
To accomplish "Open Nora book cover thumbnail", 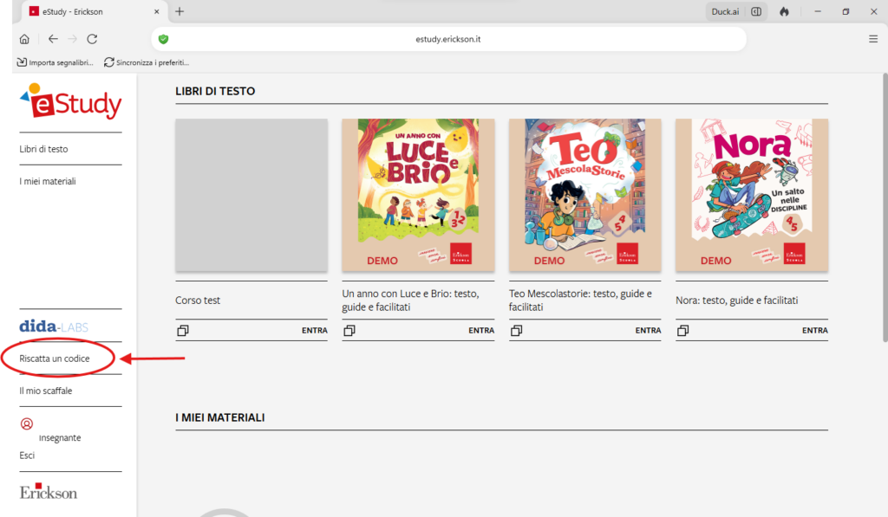I will coord(752,195).
